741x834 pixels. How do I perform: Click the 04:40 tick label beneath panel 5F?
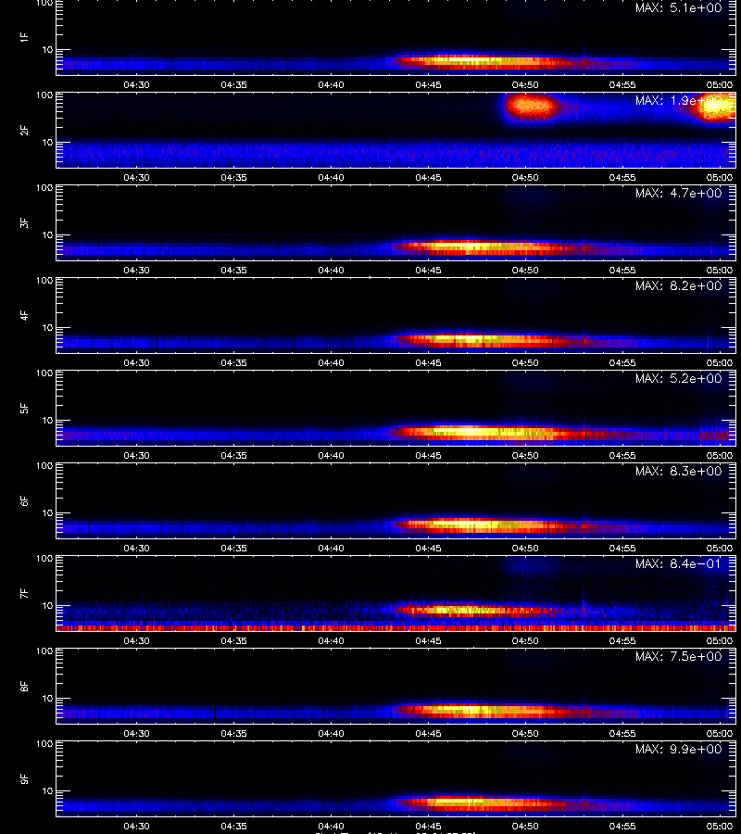[331, 455]
